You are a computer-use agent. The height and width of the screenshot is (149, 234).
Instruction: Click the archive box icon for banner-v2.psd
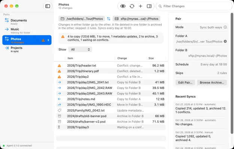click(60, 121)
